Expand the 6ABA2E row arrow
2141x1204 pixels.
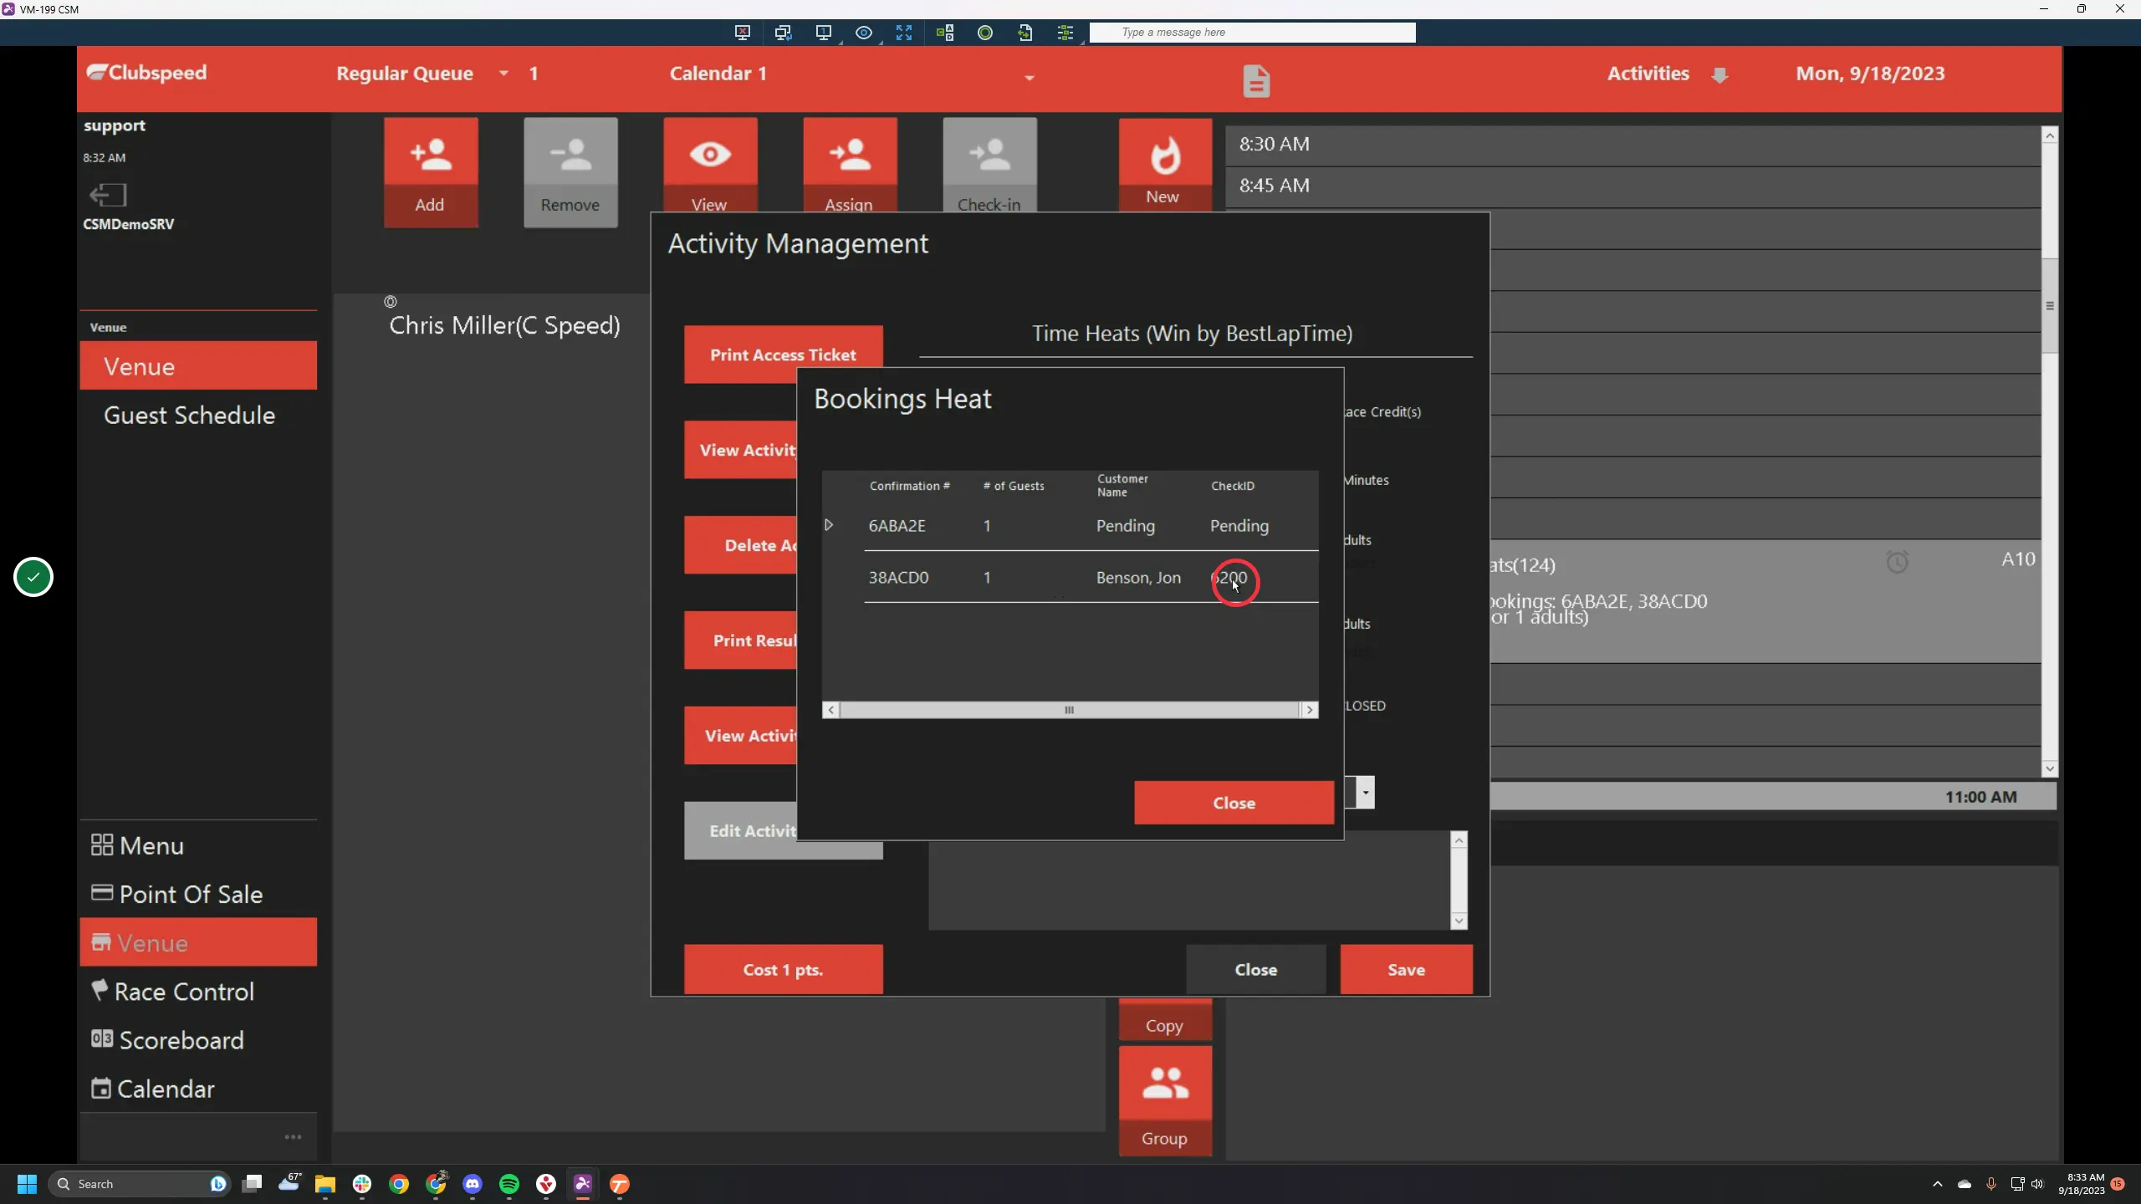click(x=829, y=525)
